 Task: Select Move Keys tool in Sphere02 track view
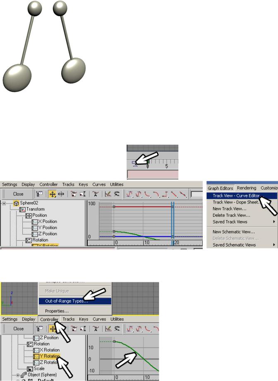(52, 194)
